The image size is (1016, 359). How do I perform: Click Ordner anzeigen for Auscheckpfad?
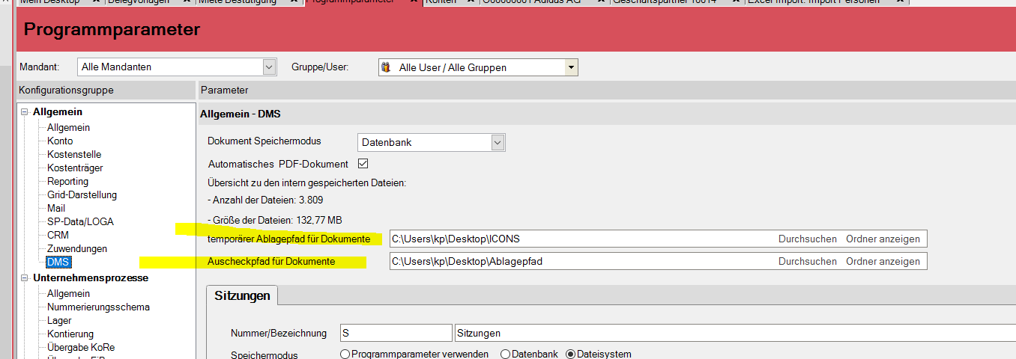click(x=883, y=261)
